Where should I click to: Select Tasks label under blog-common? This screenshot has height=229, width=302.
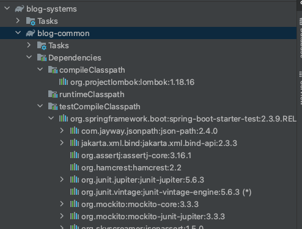(59, 46)
